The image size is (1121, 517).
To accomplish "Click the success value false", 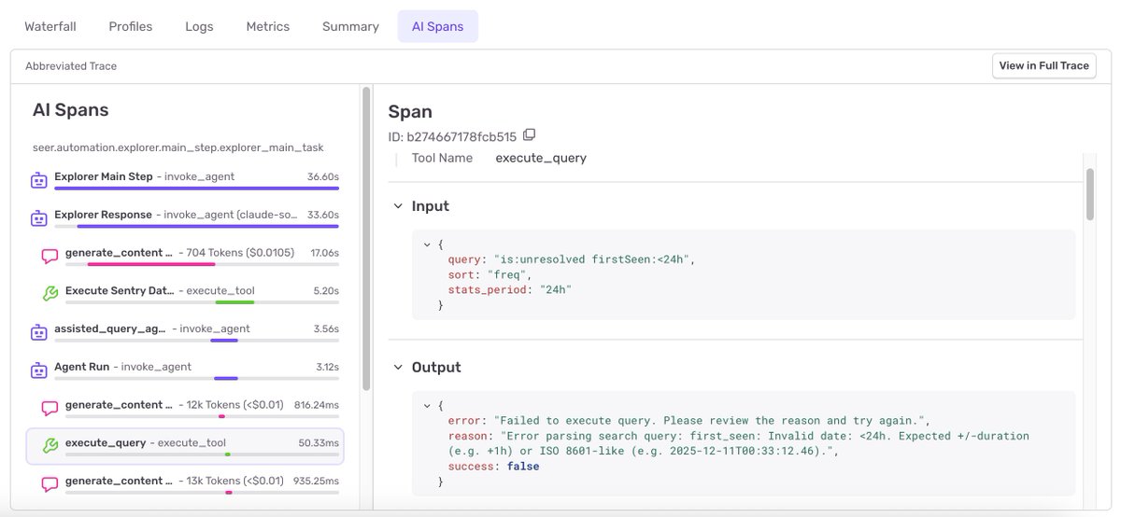I will [x=523, y=467].
